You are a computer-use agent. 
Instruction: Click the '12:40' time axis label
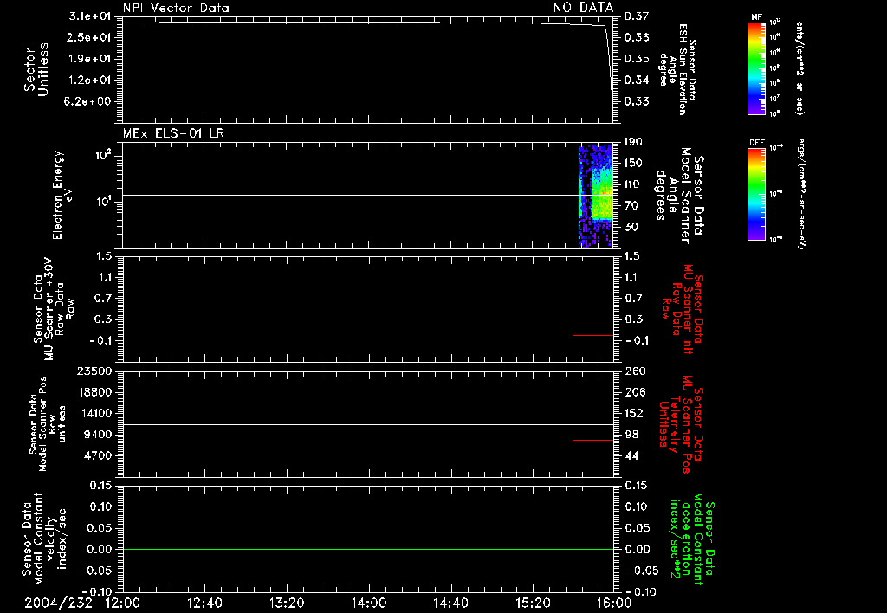click(204, 603)
